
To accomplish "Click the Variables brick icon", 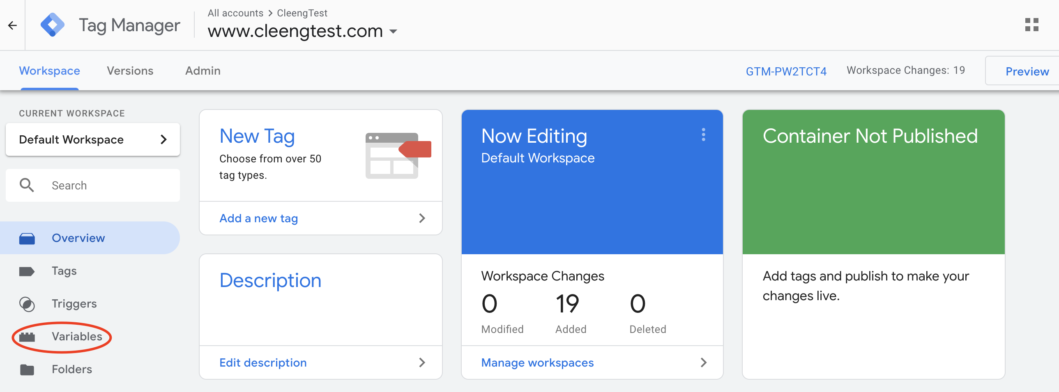I will point(27,337).
